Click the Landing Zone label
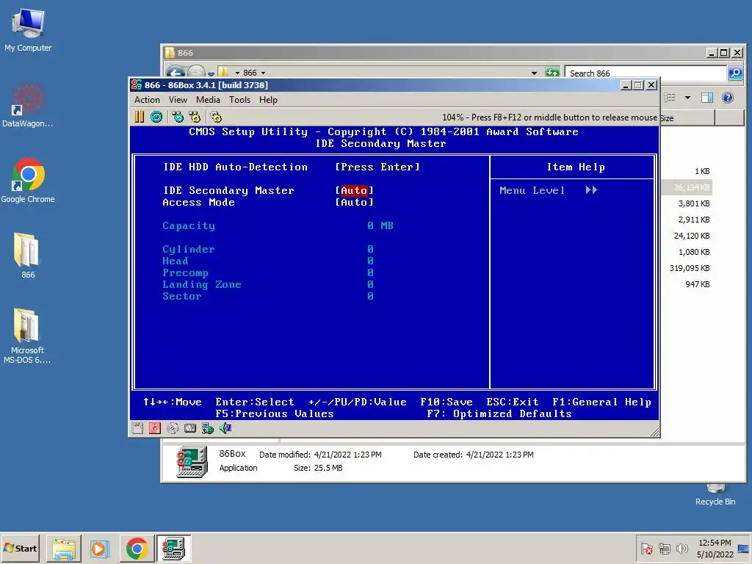Screen dimensions: 752x564 pyautogui.click(x=201, y=284)
